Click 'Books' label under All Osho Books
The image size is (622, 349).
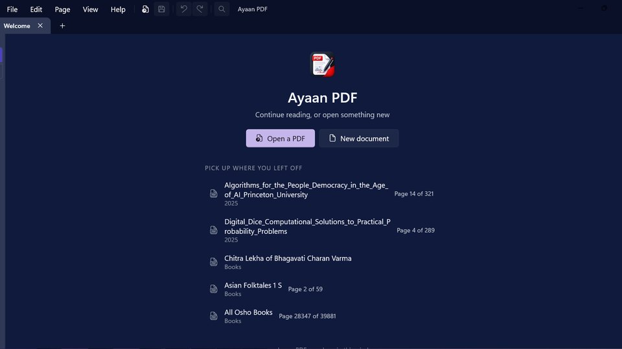coord(233,321)
